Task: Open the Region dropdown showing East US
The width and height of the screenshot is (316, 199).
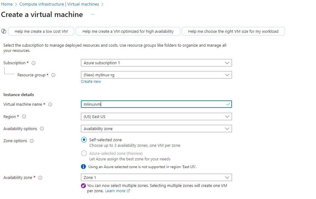Action: coord(156,117)
